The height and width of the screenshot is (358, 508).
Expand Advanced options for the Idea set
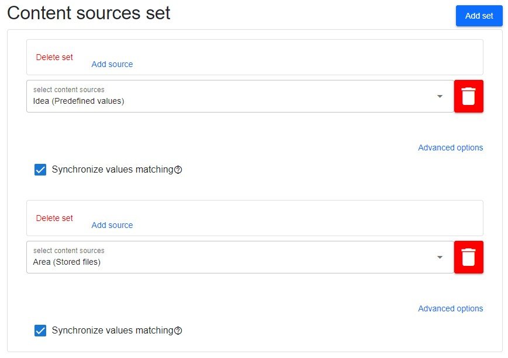pos(450,148)
